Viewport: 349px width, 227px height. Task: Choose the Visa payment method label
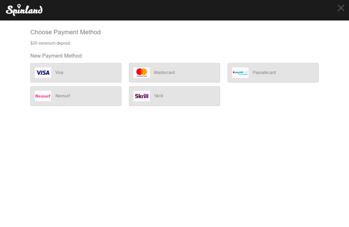pyautogui.click(x=59, y=72)
